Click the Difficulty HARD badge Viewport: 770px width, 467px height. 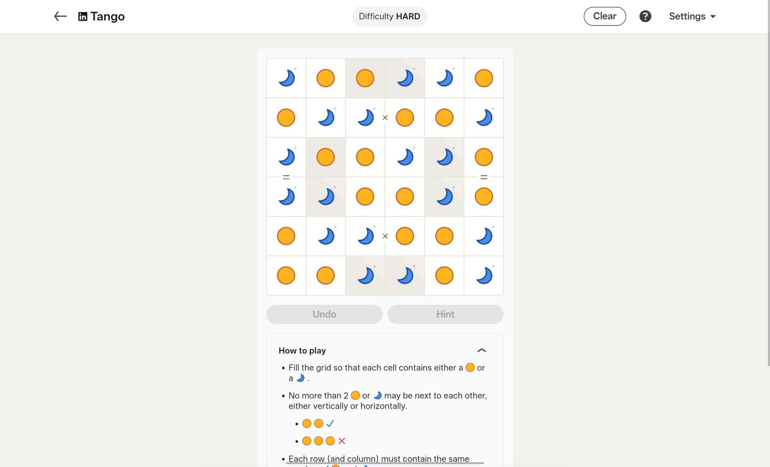coord(389,16)
